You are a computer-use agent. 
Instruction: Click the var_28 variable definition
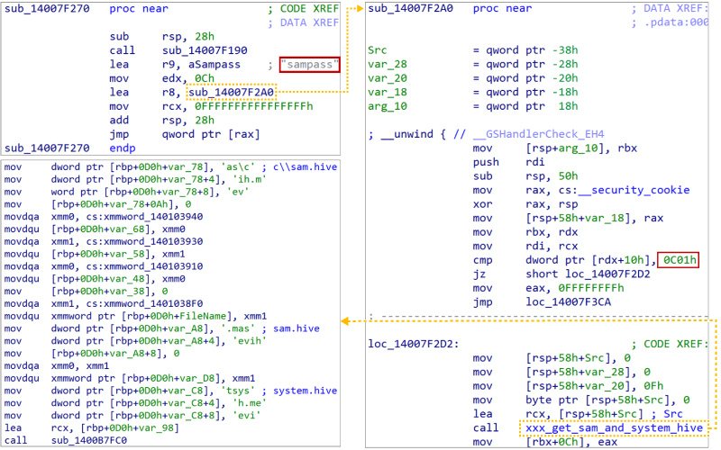tap(473, 64)
